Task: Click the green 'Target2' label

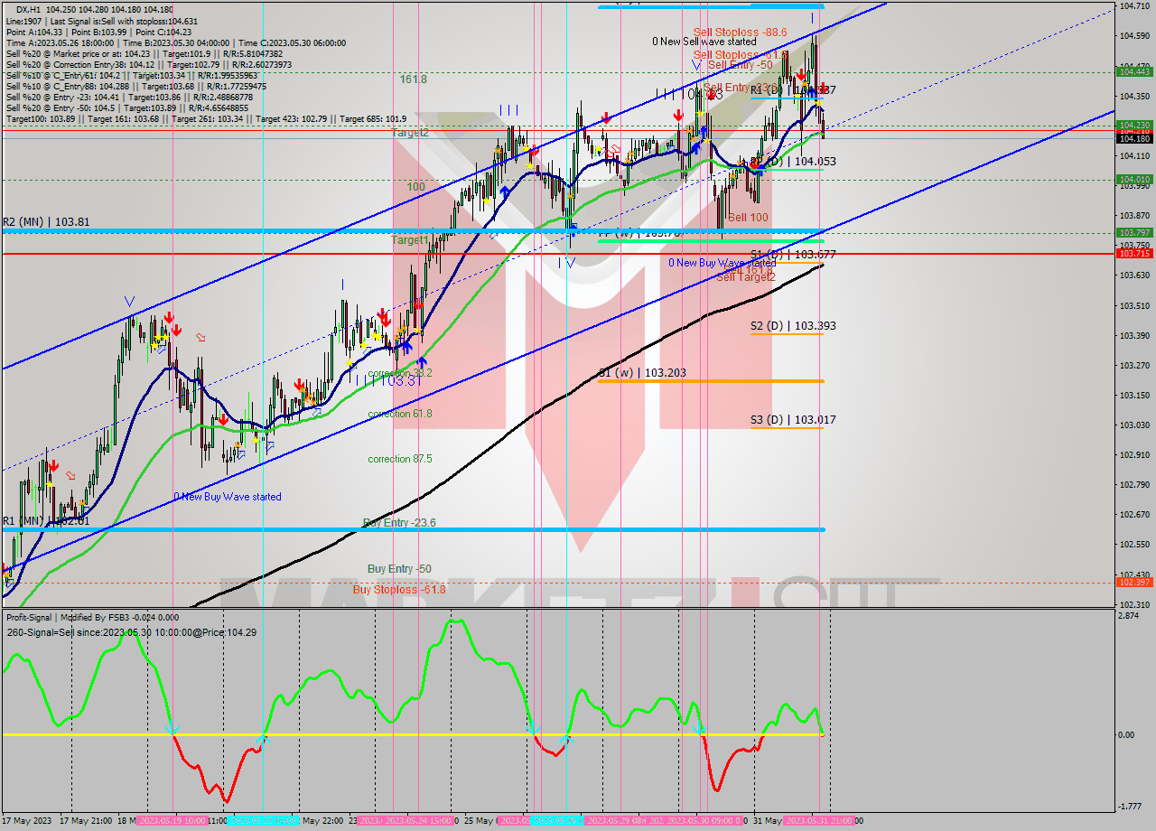Action: point(410,133)
